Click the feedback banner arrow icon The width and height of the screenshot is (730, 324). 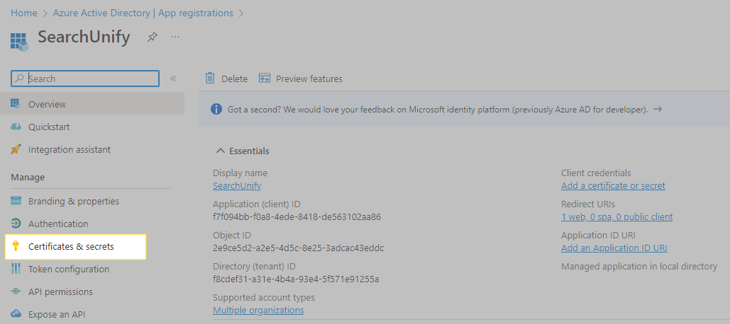(658, 110)
